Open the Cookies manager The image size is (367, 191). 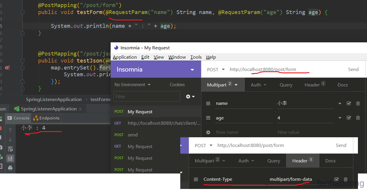click(x=177, y=85)
